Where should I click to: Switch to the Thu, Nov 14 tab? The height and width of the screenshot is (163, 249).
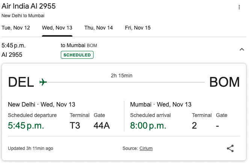pyautogui.click(x=98, y=28)
